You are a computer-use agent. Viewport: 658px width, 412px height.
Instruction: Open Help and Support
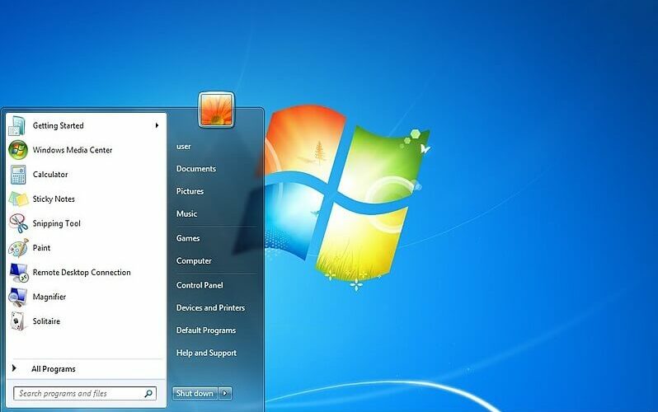206,353
